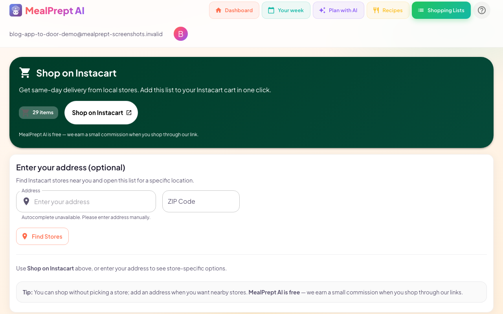503x314 pixels.
Task: Open the help question mark icon
Action: tap(482, 10)
